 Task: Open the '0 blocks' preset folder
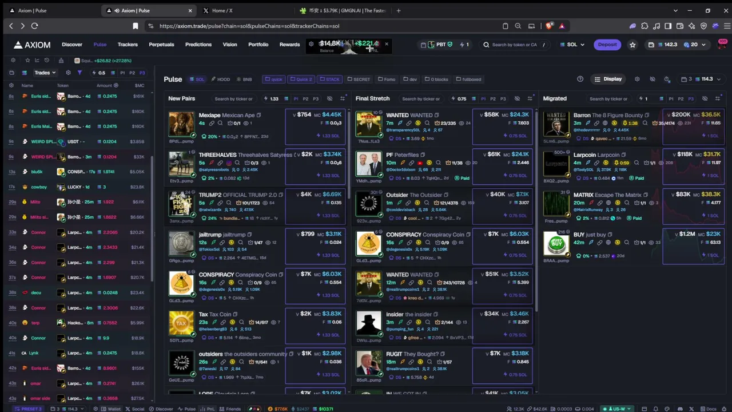(436, 80)
